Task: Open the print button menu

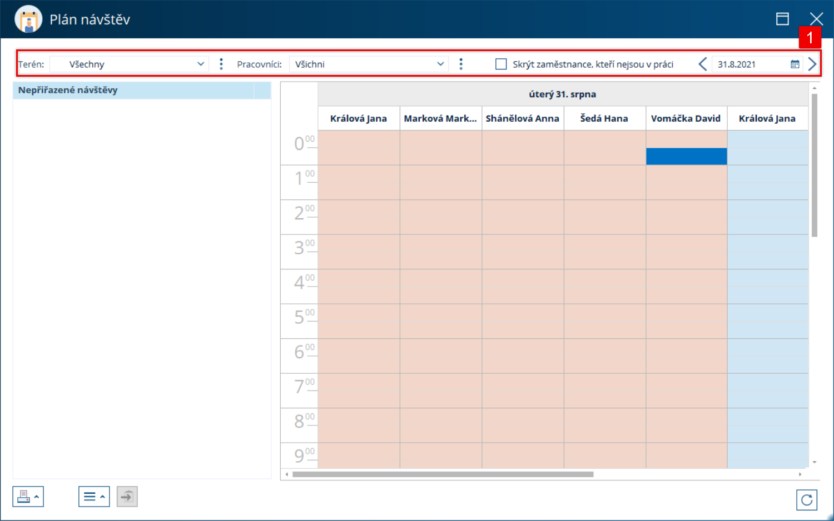Action: coord(28,497)
